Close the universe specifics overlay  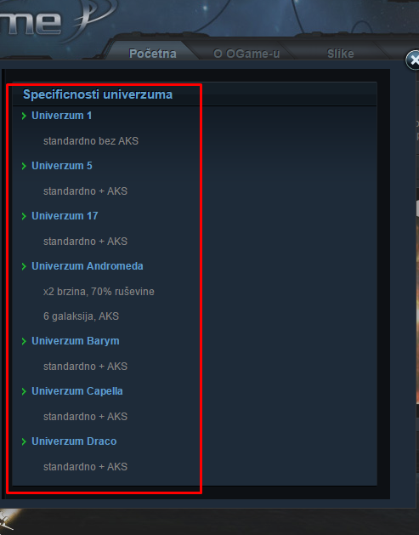(x=413, y=60)
